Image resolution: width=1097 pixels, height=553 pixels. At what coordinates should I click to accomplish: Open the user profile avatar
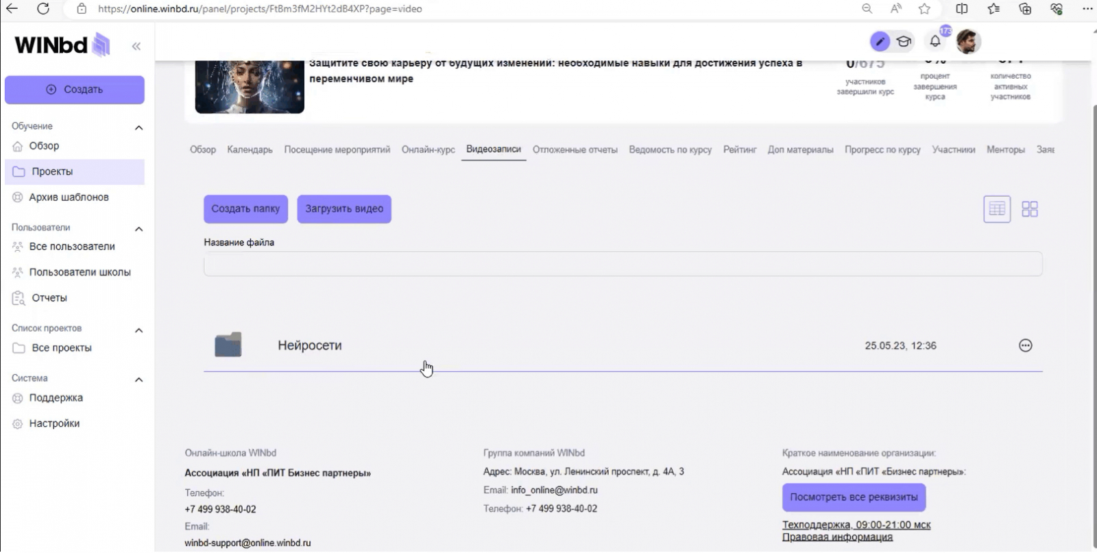[968, 42]
